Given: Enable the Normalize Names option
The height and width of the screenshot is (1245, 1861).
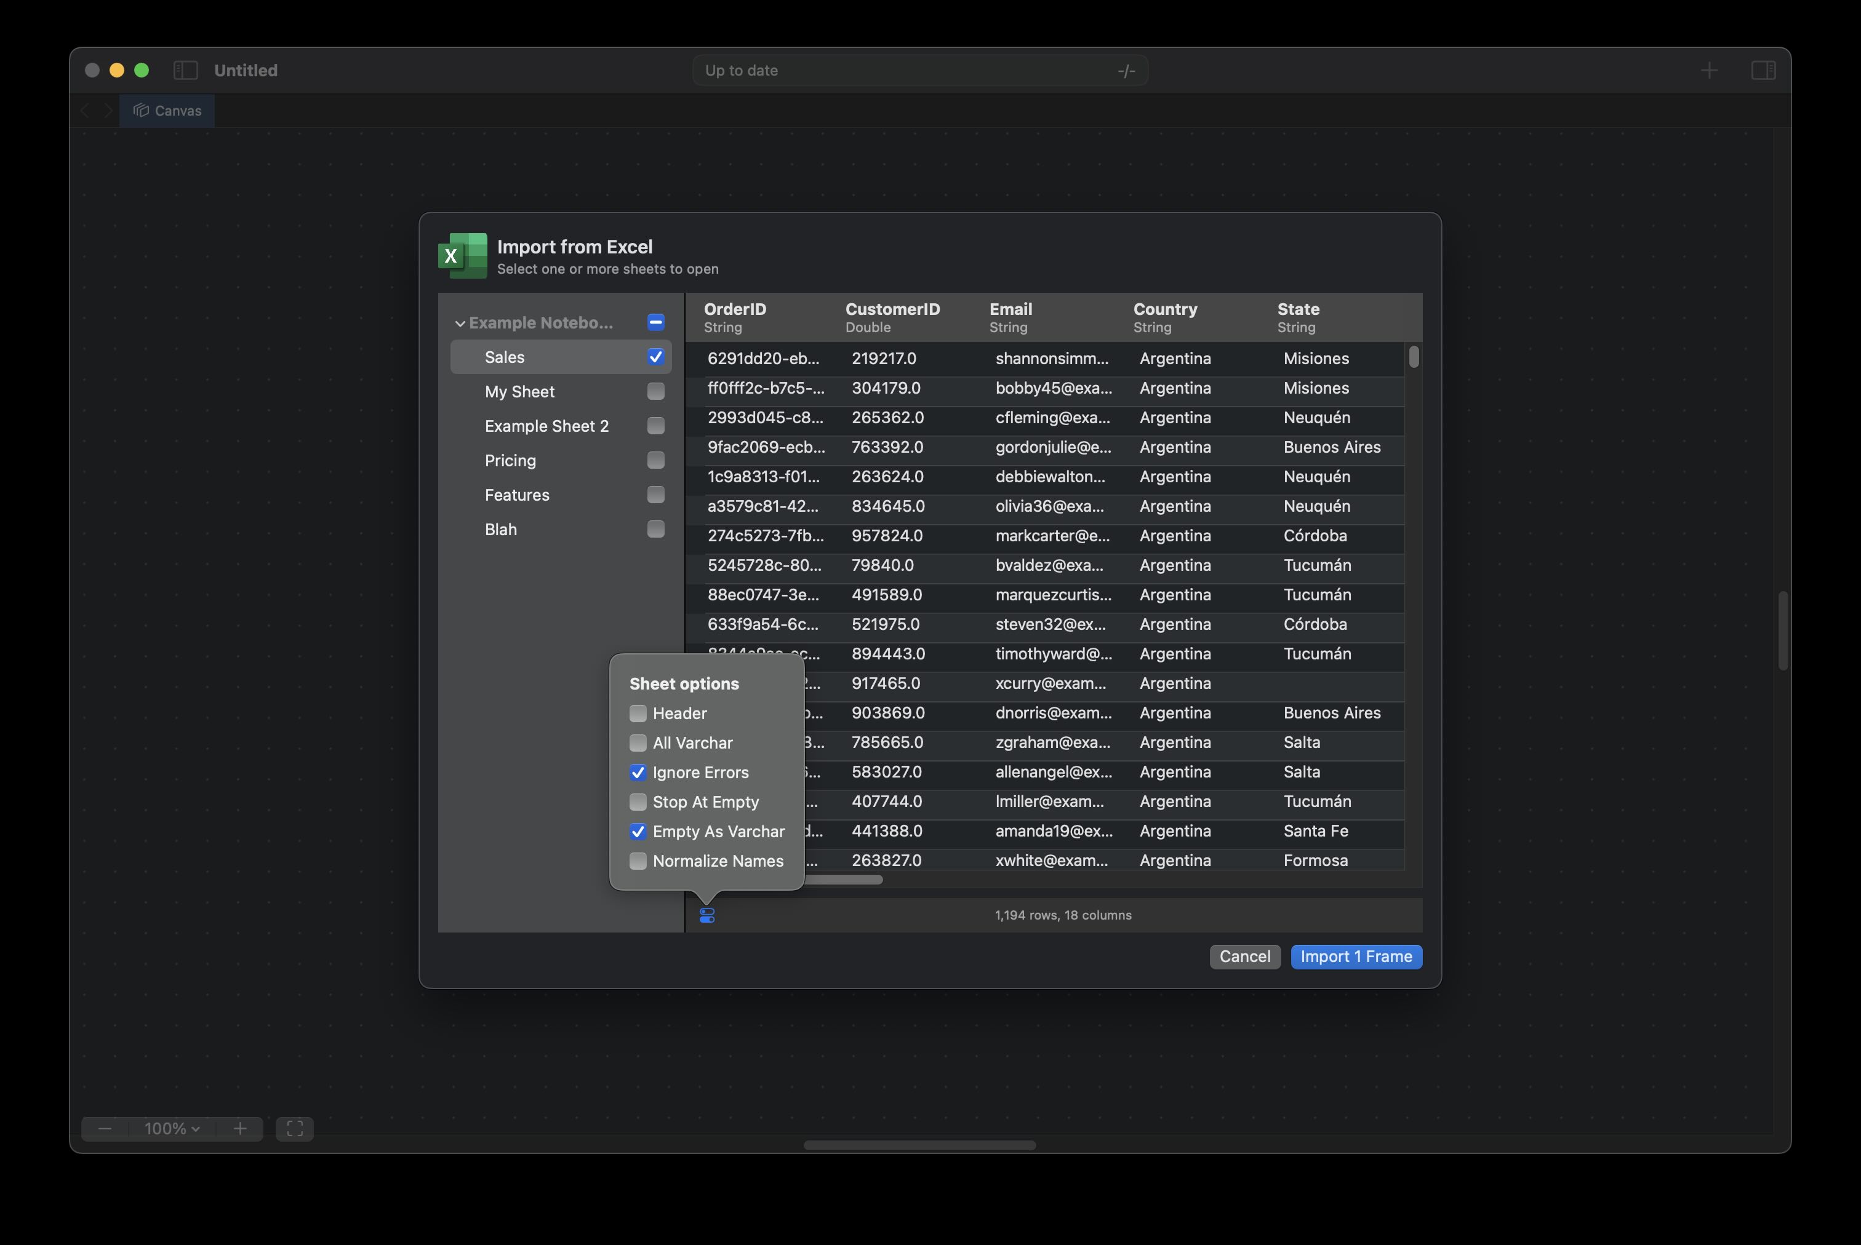Looking at the screenshot, I should tap(638, 861).
